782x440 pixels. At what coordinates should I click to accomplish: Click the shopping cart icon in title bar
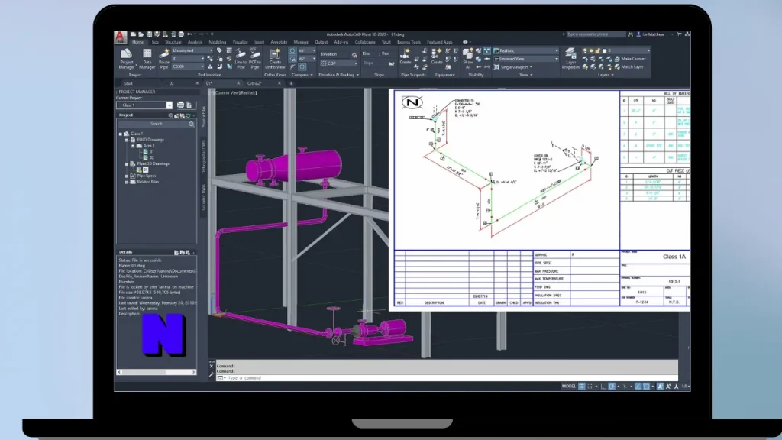(x=679, y=34)
